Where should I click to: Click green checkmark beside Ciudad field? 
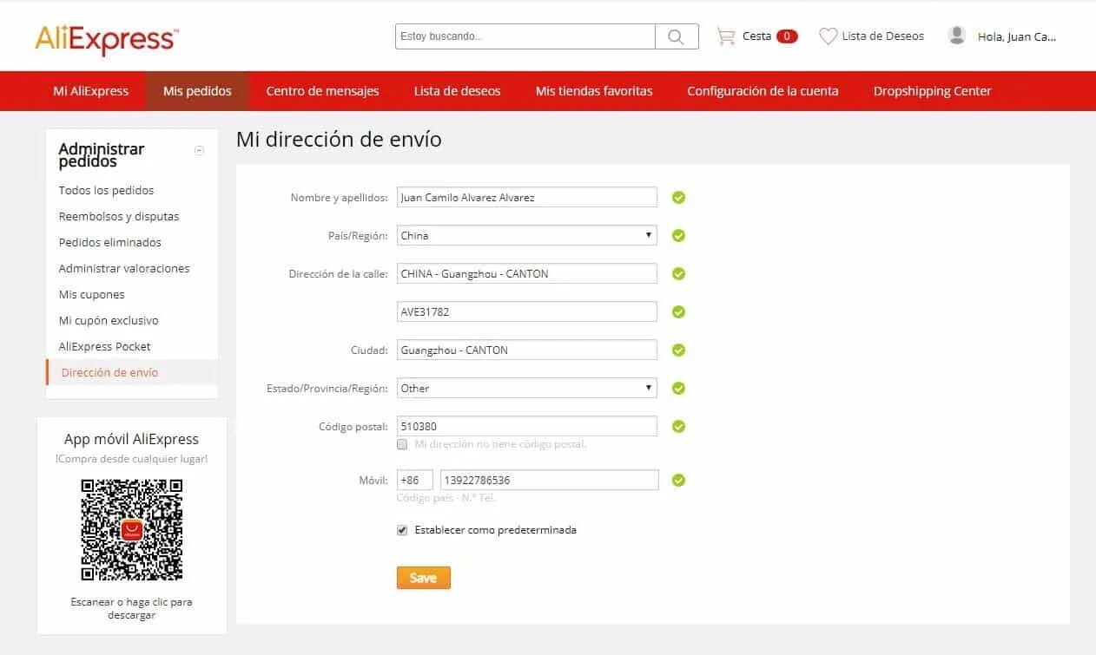[679, 350]
